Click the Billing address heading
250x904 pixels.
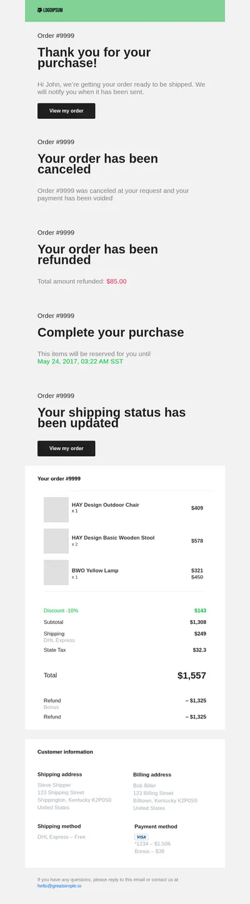[152, 775]
